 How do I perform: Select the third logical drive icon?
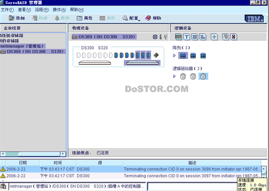pyautogui.click(x=203, y=76)
